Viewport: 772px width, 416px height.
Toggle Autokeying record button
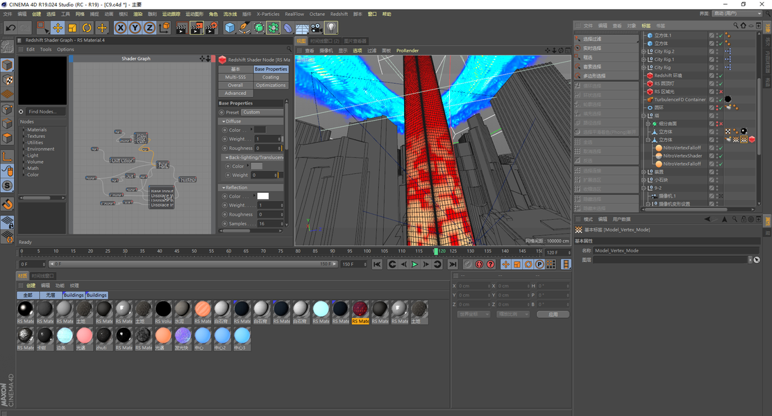click(479, 265)
